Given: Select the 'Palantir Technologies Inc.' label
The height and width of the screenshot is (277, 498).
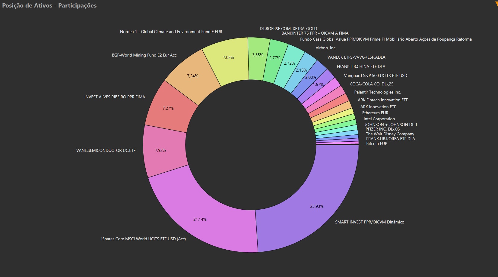Looking at the screenshot, I should coord(377,92).
